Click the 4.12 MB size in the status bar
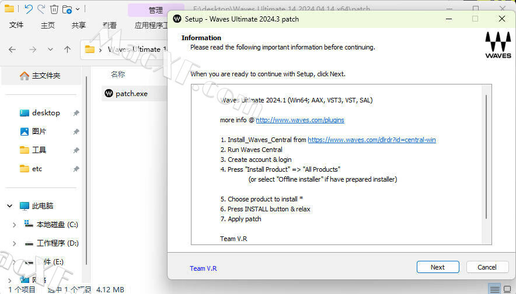 (110, 290)
